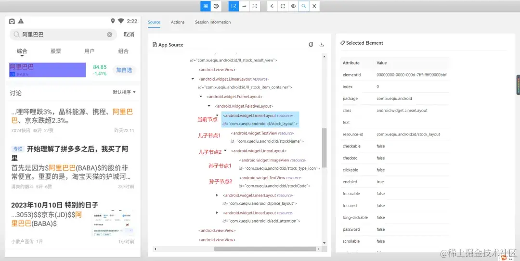Activate Select Elements tool

(234, 6)
